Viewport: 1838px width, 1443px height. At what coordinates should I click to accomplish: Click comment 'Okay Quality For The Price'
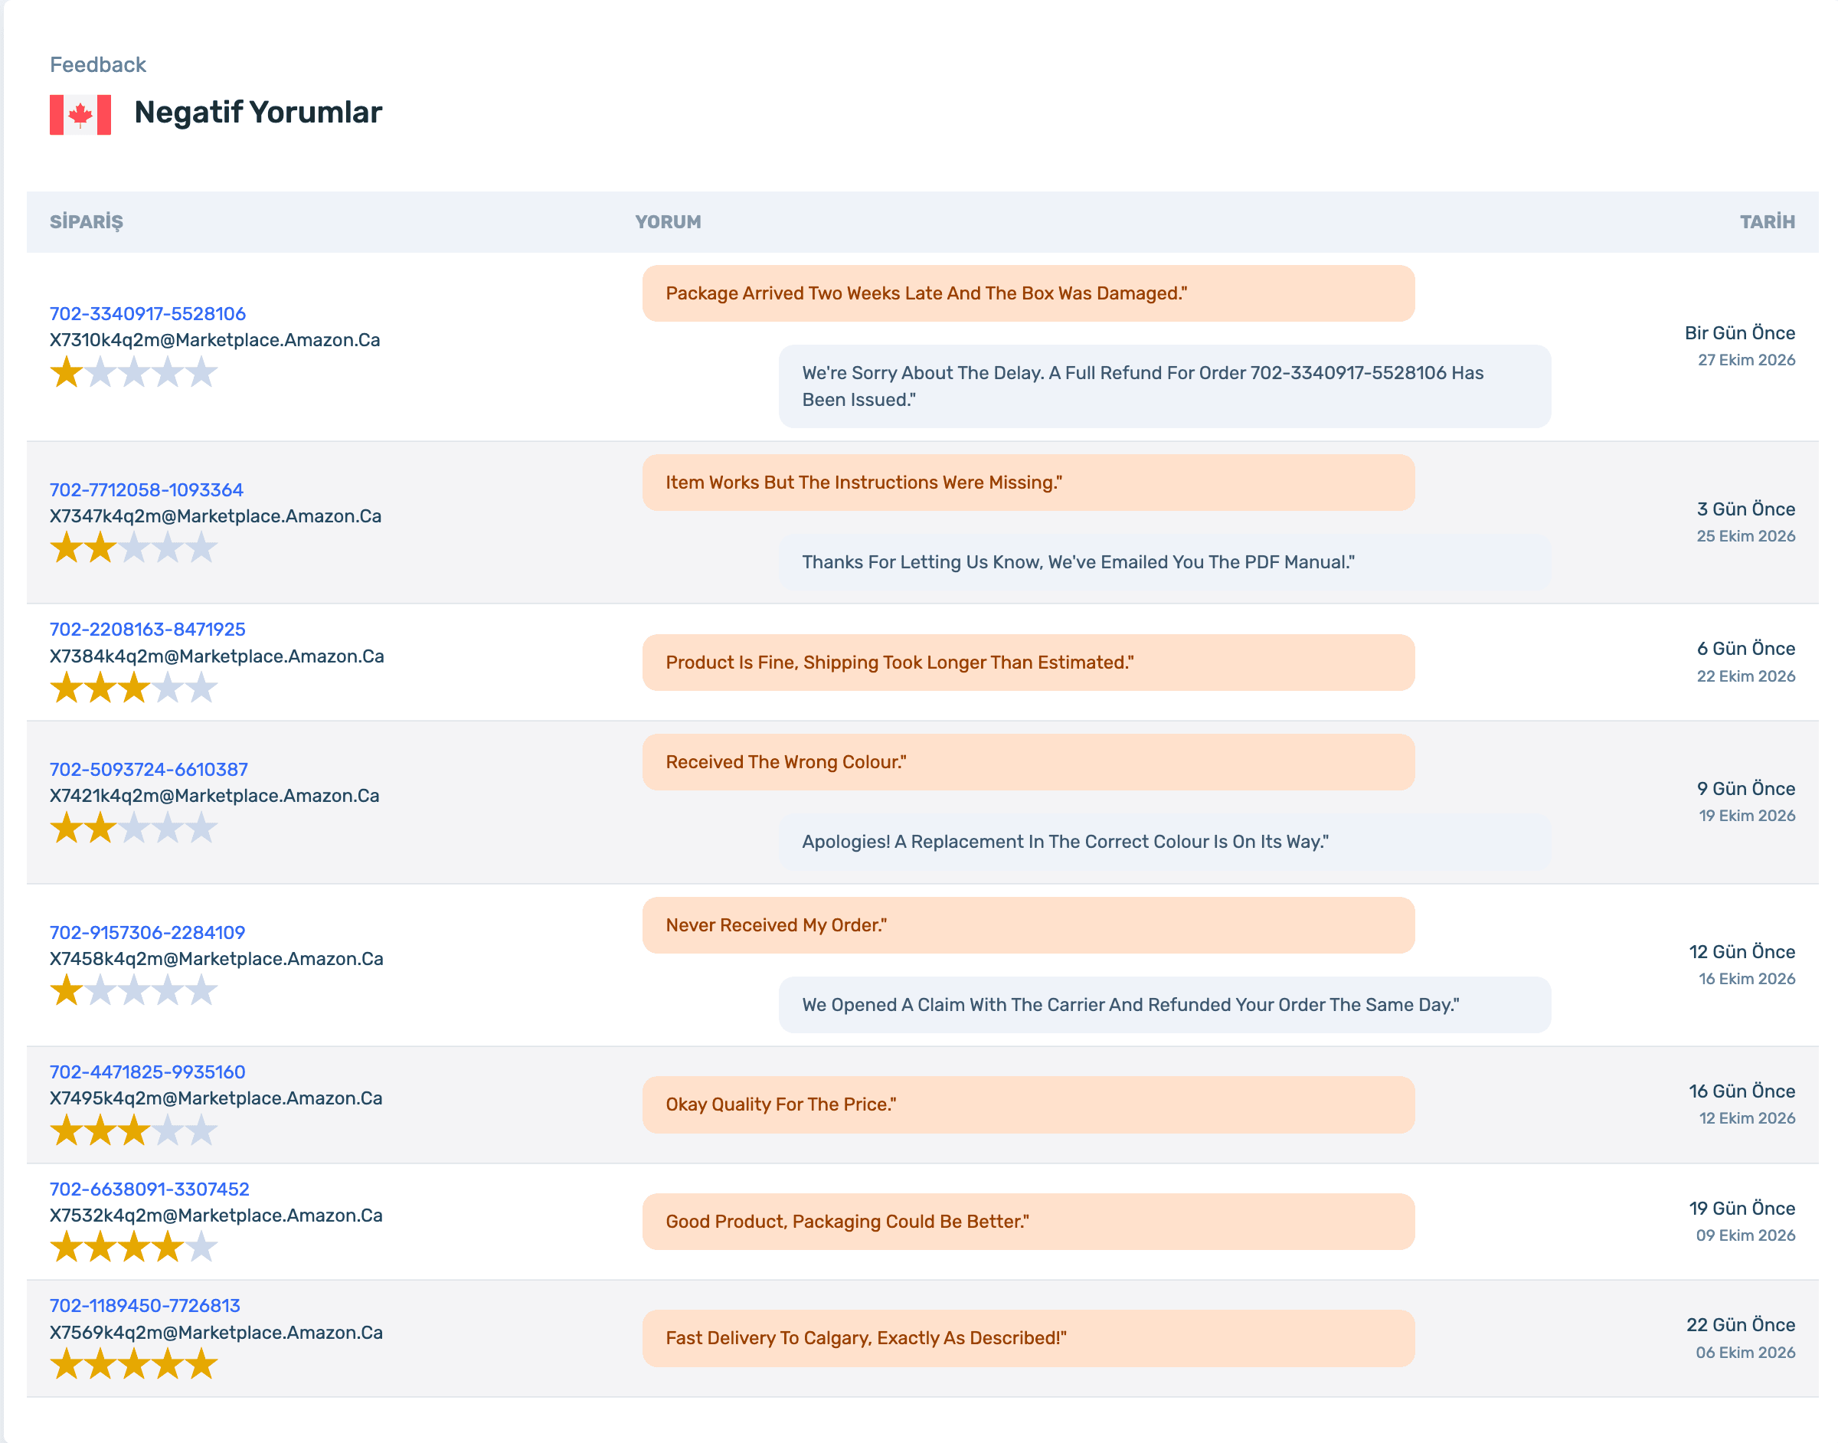click(1028, 1104)
